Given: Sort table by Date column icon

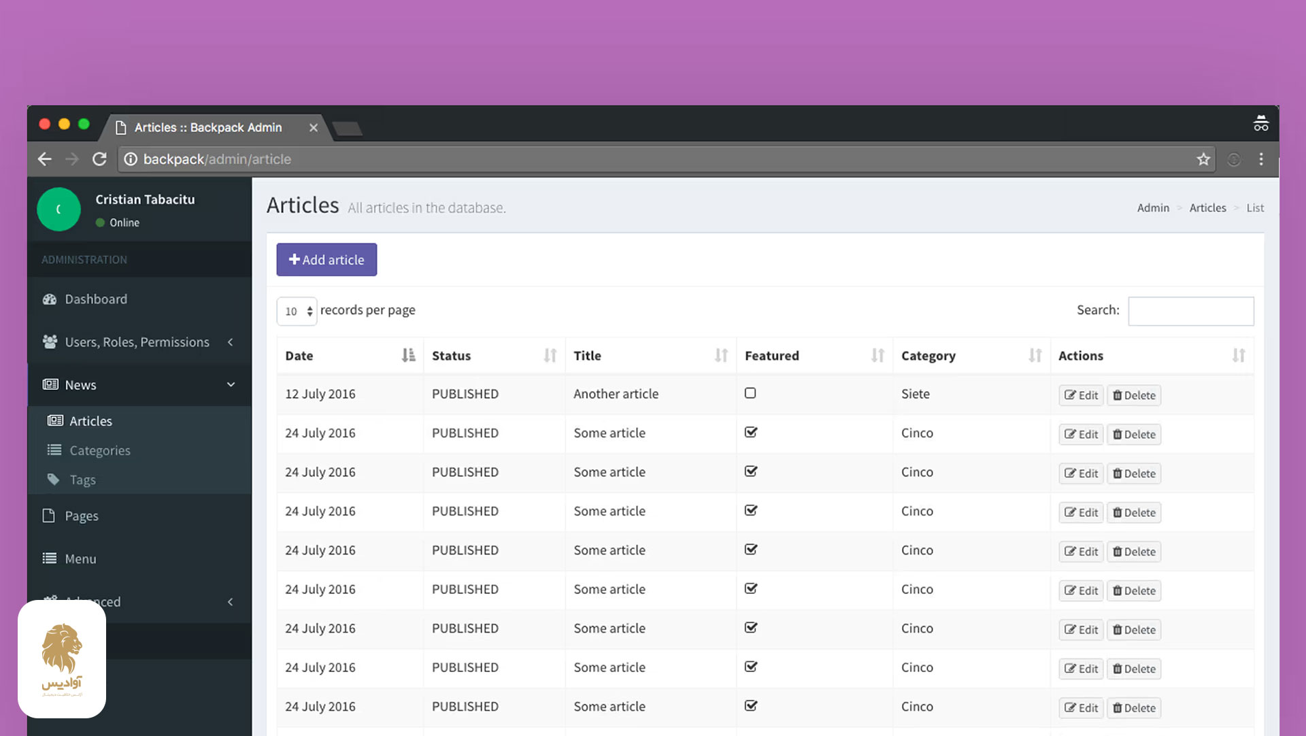Looking at the screenshot, I should pyautogui.click(x=408, y=355).
